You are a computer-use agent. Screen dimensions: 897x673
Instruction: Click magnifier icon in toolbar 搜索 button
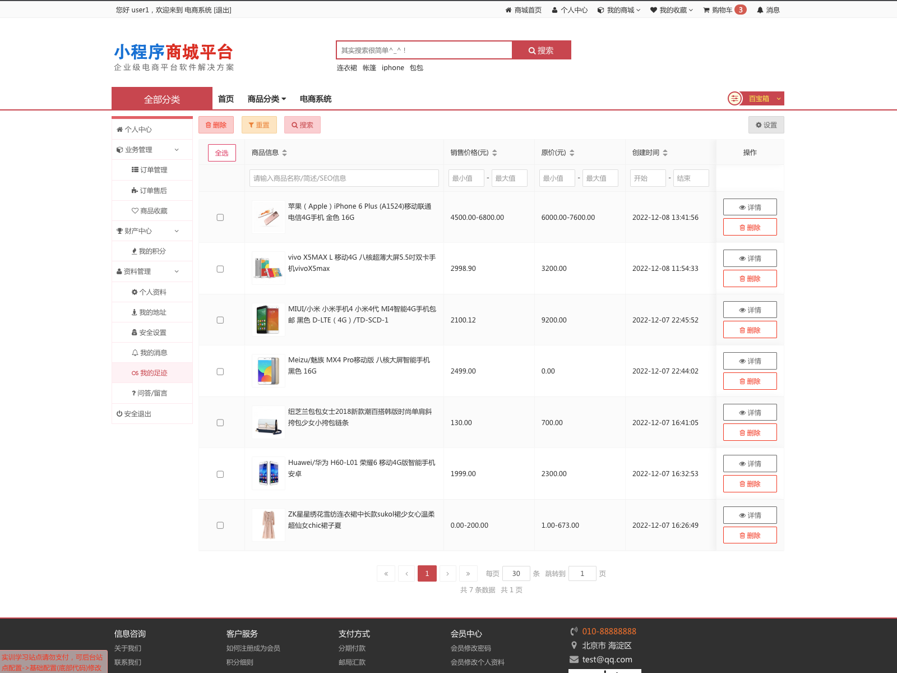(294, 125)
